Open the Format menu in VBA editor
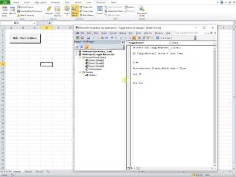The image size is (236, 177). coord(113,33)
